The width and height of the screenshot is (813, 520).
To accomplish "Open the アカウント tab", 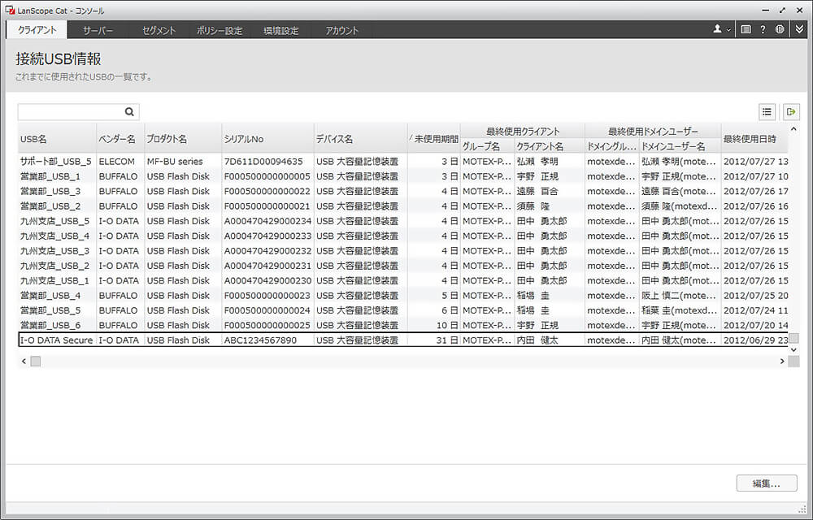I will tap(342, 31).
